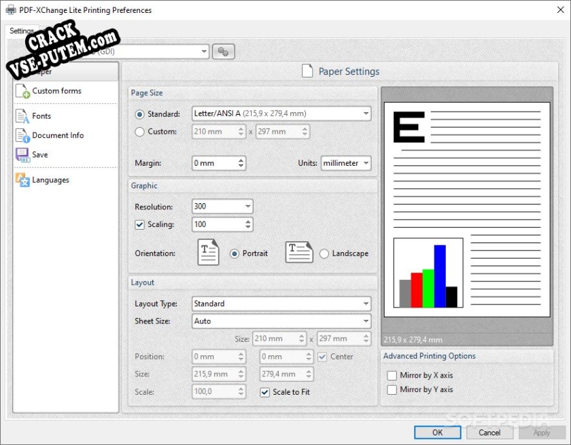Toggle the Center position checkbox

click(322, 357)
